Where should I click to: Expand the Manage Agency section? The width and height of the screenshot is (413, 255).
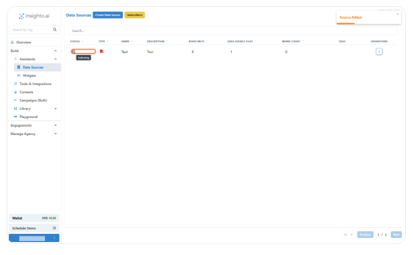click(x=34, y=133)
